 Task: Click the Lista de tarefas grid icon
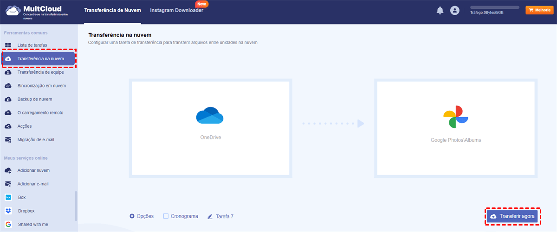pyautogui.click(x=8, y=45)
